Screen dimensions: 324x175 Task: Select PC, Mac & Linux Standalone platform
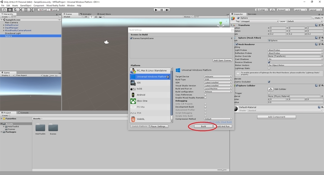150,71
